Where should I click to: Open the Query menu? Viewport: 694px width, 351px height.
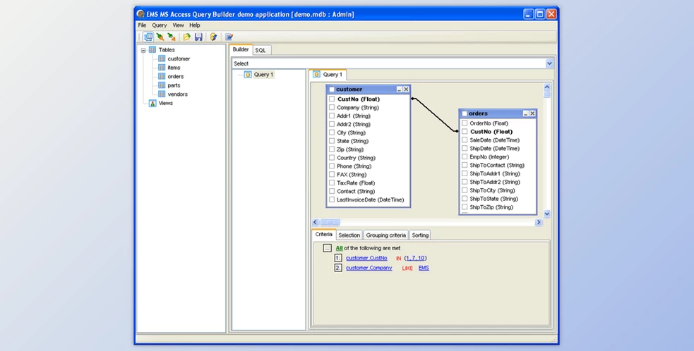[160, 25]
